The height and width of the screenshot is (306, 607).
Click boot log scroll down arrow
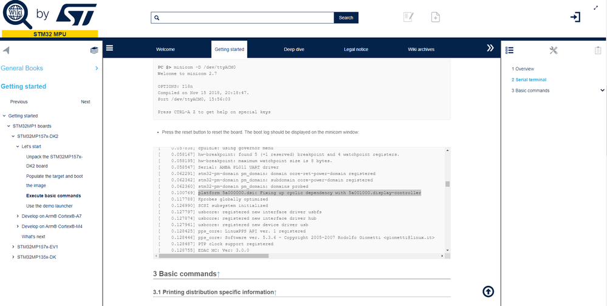click(448, 250)
